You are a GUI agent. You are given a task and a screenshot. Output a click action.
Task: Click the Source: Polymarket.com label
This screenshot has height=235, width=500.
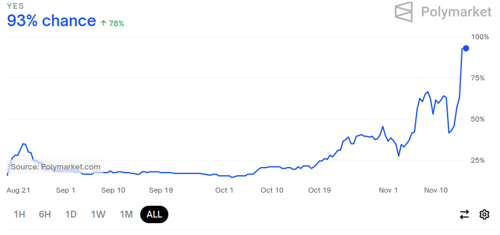point(55,167)
